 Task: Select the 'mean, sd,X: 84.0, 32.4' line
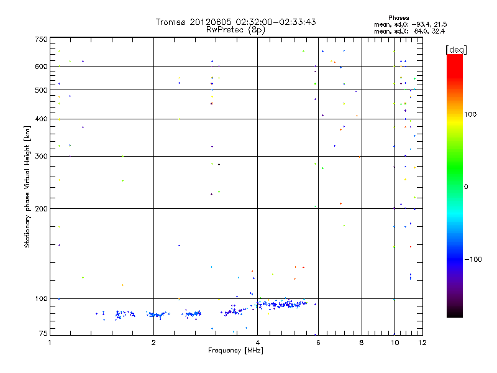coord(409,31)
